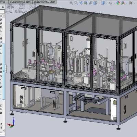Open the Dynamic Annotation Views tool
The image size is (137, 137).
point(90,3)
